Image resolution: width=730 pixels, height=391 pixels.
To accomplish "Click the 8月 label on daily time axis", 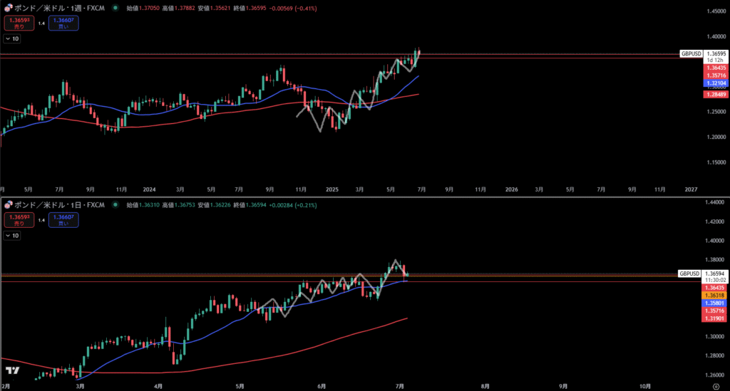I will (485, 386).
